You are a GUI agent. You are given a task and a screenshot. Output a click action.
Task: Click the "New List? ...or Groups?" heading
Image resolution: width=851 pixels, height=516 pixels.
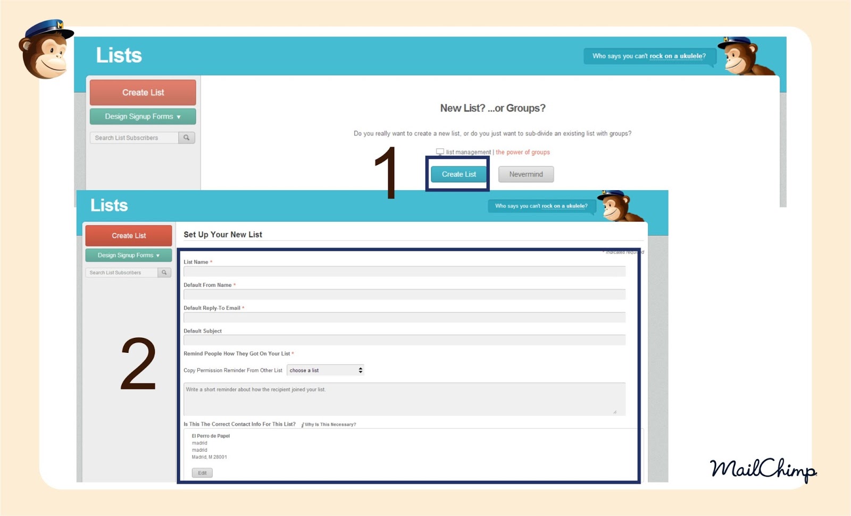pyautogui.click(x=493, y=108)
